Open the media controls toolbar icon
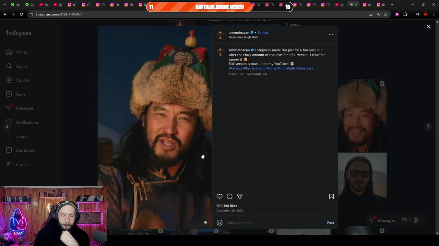 (417, 14)
